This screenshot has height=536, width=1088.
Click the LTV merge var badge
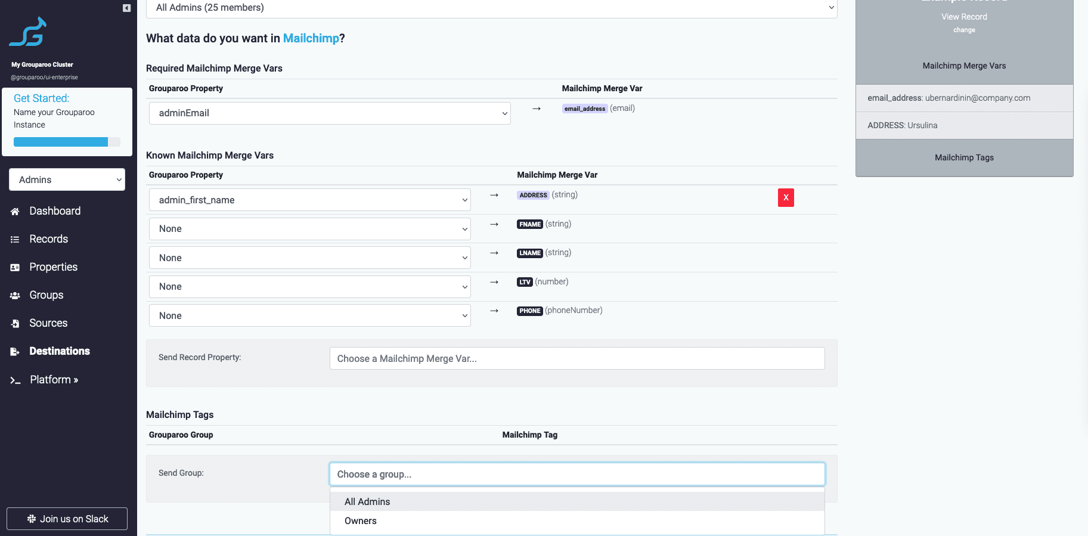click(x=525, y=282)
